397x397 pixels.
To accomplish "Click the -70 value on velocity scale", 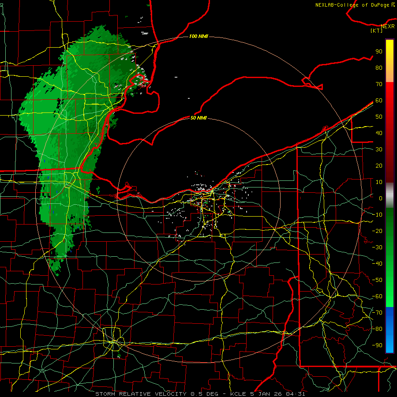I will tap(377, 313).
